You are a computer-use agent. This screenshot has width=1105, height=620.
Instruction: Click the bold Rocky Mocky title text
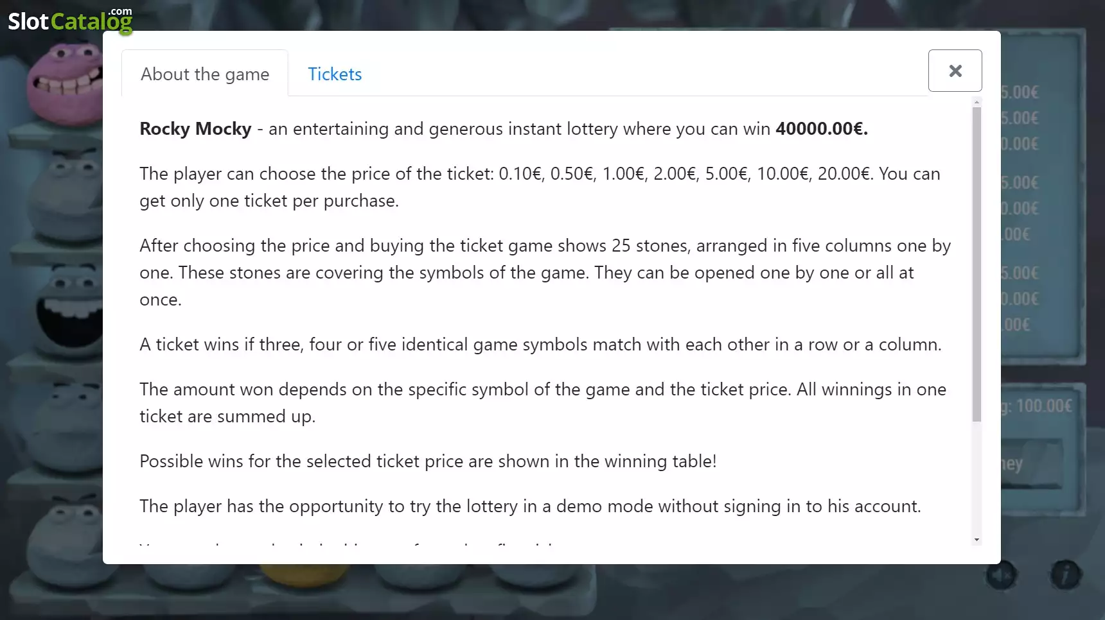tap(195, 129)
